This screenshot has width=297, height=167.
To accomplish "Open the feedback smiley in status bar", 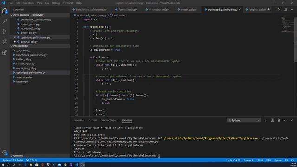I will [286, 160].
